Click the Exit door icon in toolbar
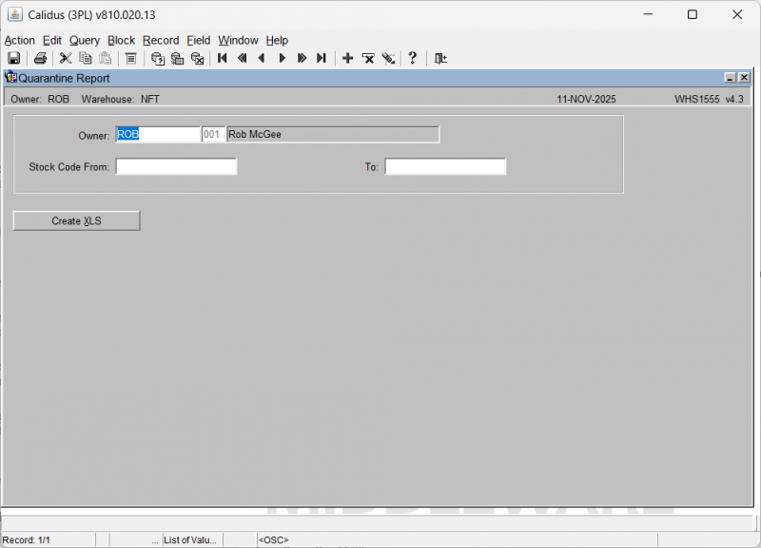Screen dimensions: 761x548 tap(440, 58)
